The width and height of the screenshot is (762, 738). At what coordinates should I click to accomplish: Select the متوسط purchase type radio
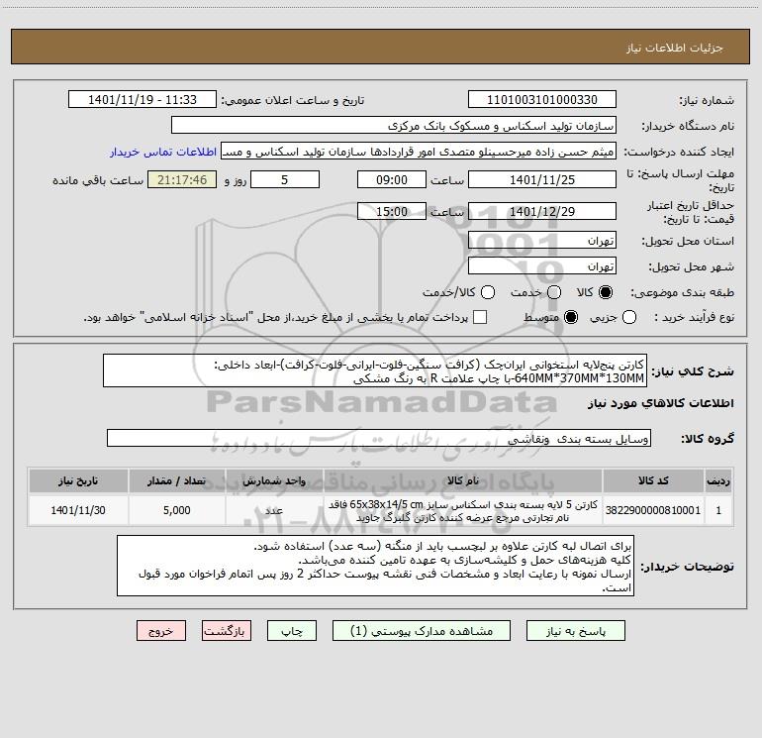point(571,317)
